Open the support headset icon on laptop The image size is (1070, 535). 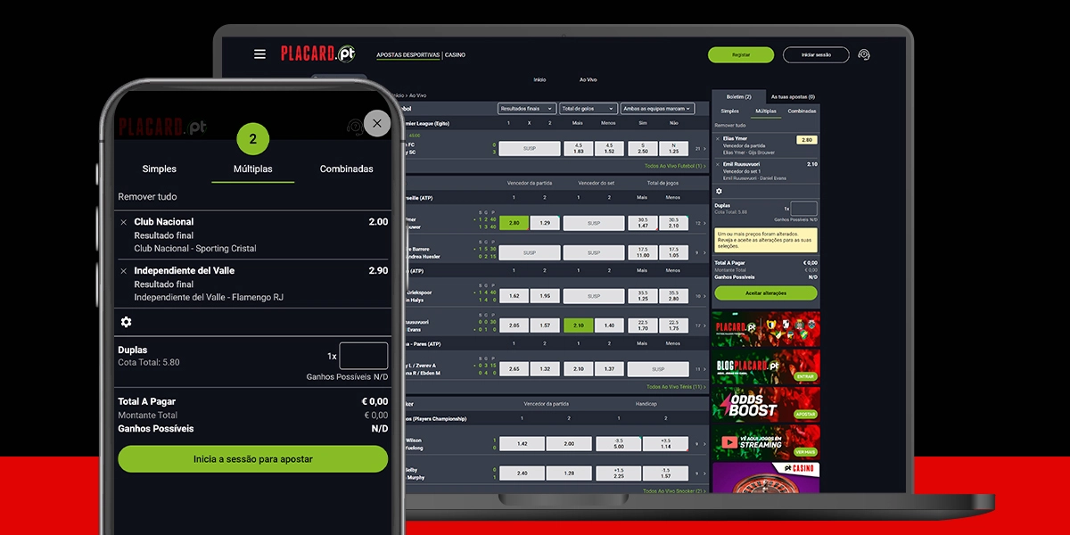point(863,54)
